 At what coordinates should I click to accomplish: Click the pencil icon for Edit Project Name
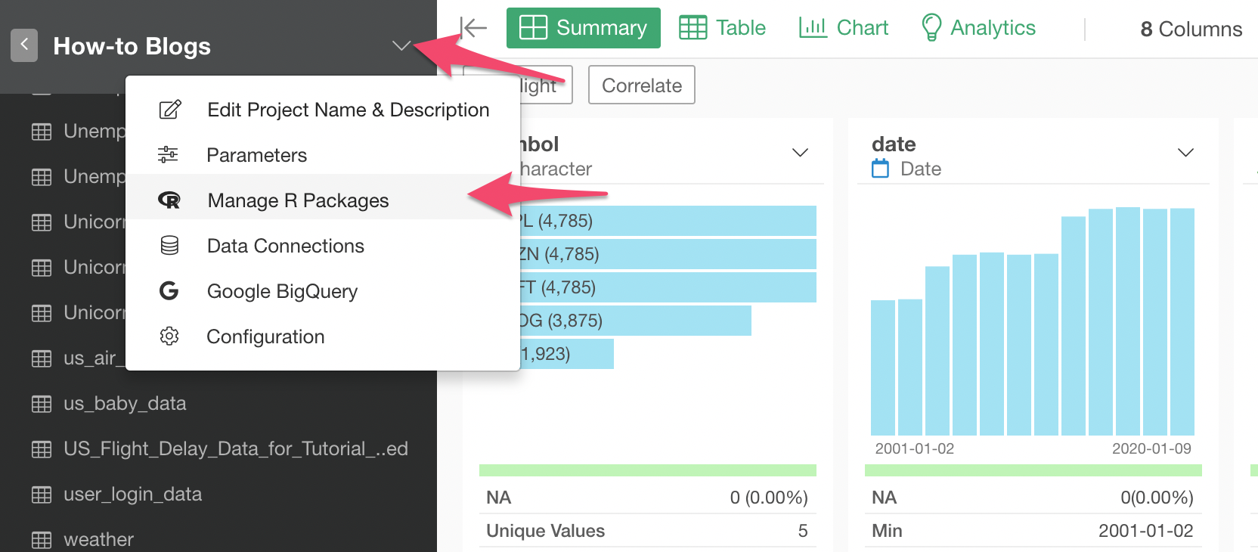coord(170,110)
